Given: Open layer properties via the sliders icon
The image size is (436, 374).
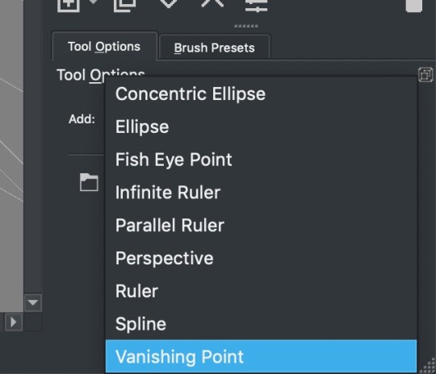Looking at the screenshot, I should click(x=256, y=6).
